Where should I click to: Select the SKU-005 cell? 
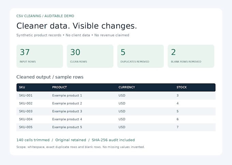26,127
